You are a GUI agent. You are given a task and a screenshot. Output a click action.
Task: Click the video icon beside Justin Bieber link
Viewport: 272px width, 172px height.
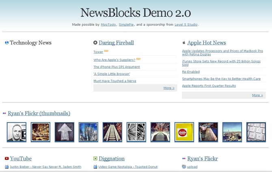tap(7, 167)
